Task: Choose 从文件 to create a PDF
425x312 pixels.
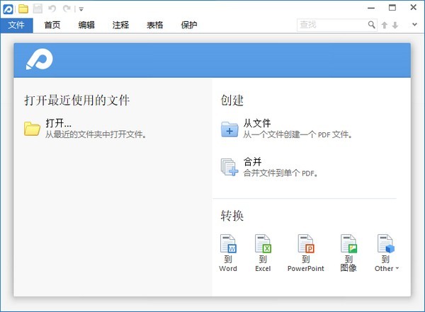Action: coord(257,123)
